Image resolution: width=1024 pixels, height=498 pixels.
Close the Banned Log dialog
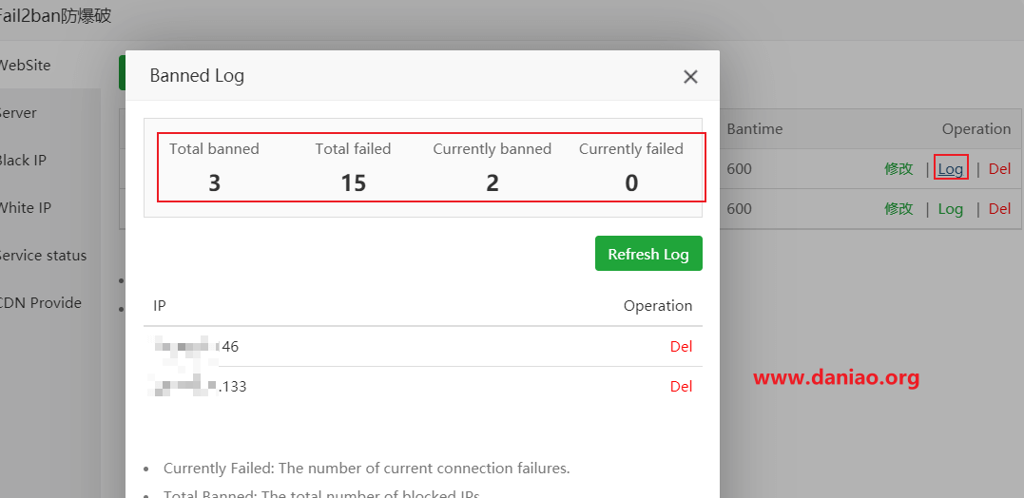coord(690,77)
